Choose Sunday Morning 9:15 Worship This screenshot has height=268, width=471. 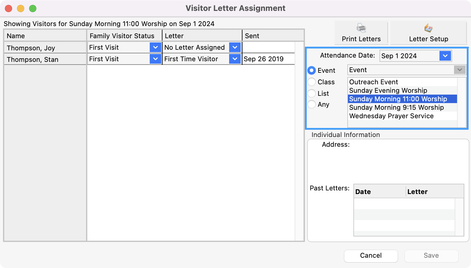tap(396, 108)
